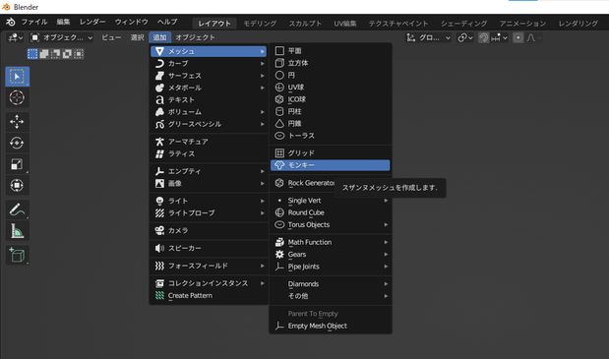
Task: Select the Measure tool
Action: (17, 231)
